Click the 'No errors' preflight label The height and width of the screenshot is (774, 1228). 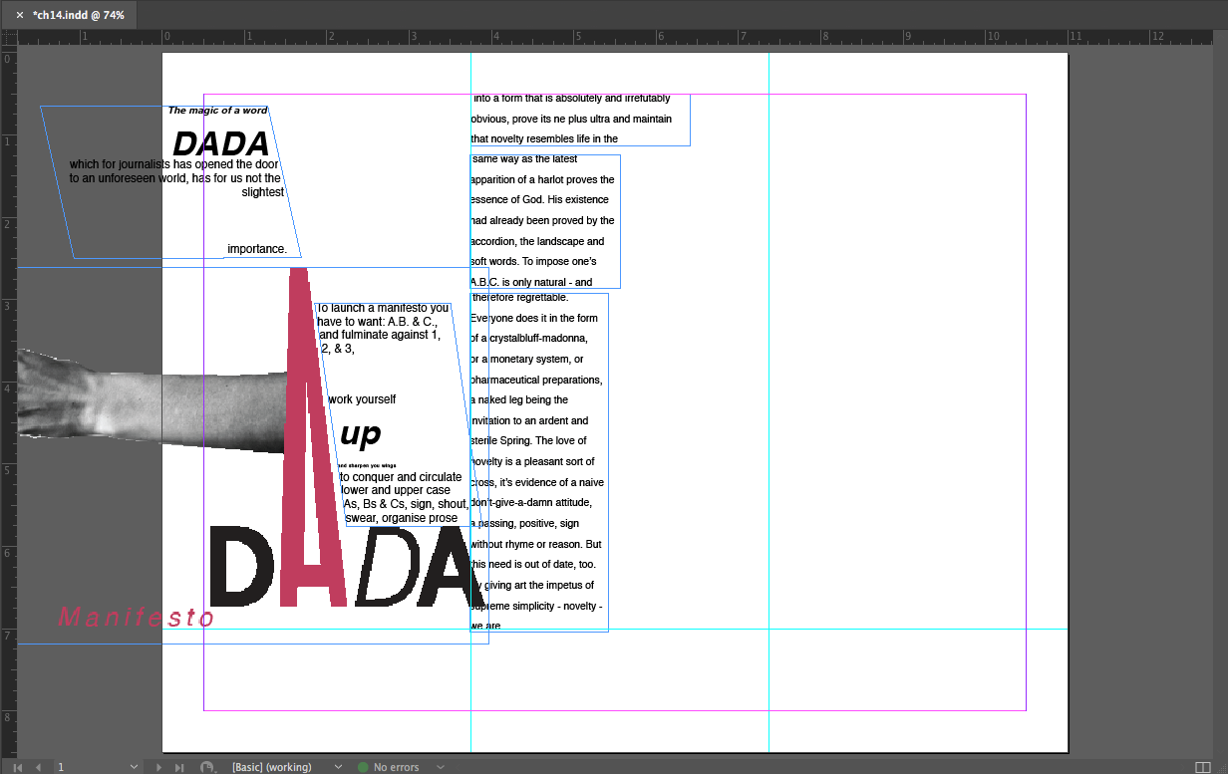(396, 767)
